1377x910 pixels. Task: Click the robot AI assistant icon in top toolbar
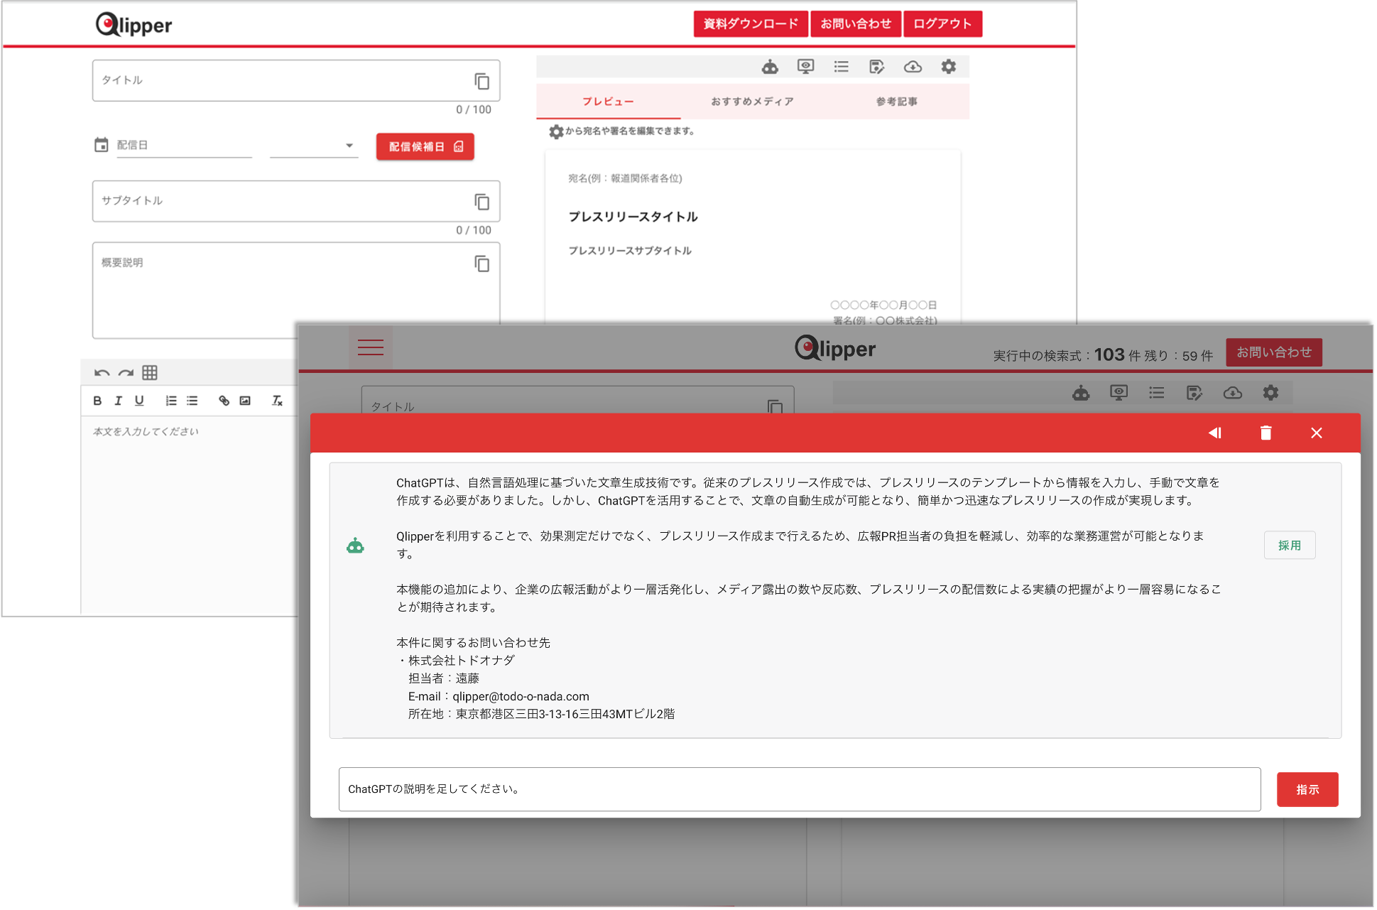770,67
